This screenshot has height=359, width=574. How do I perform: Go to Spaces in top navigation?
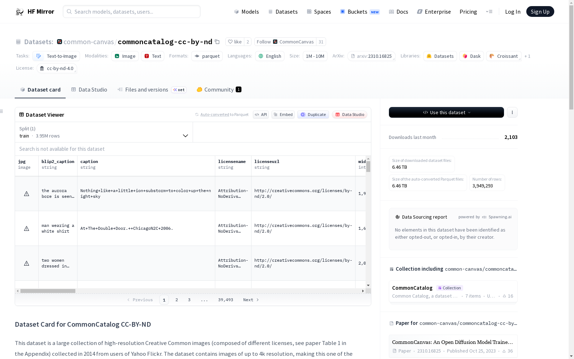click(x=319, y=11)
